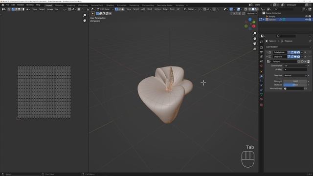Click the Midlevel value slider

tap(295, 85)
